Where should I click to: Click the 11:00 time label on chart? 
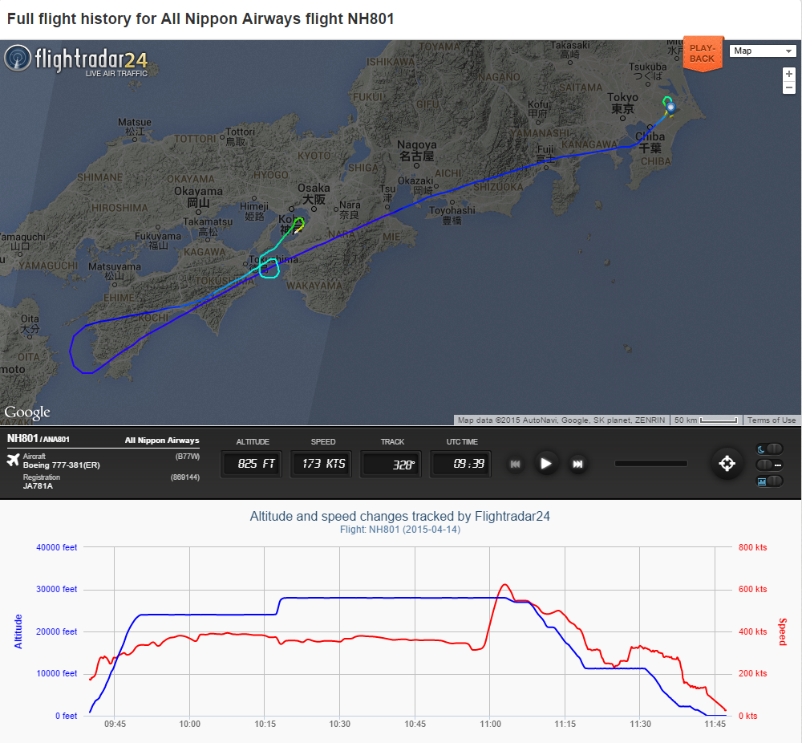coord(490,724)
